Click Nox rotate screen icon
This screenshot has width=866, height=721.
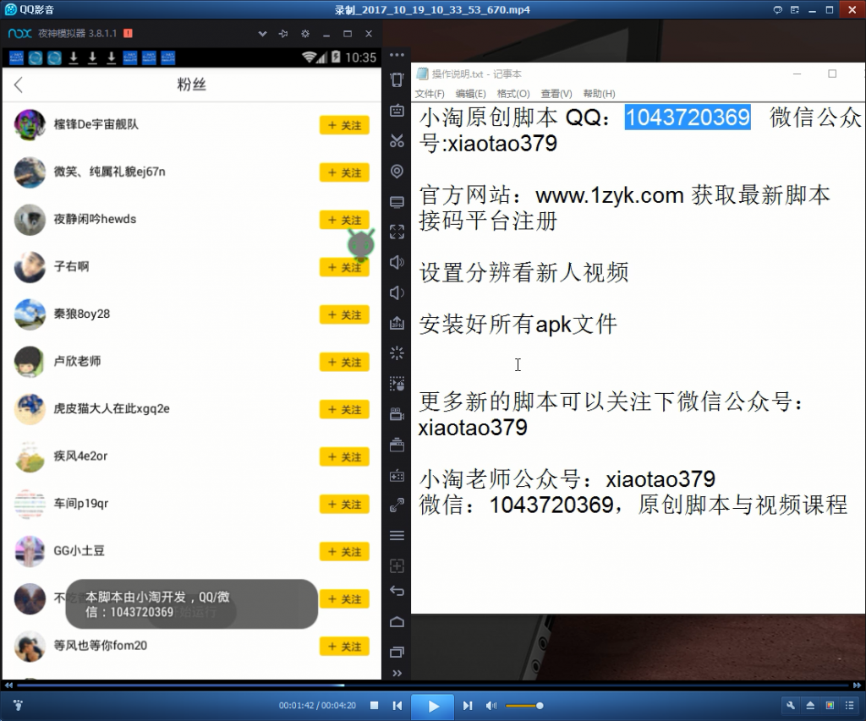click(397, 505)
